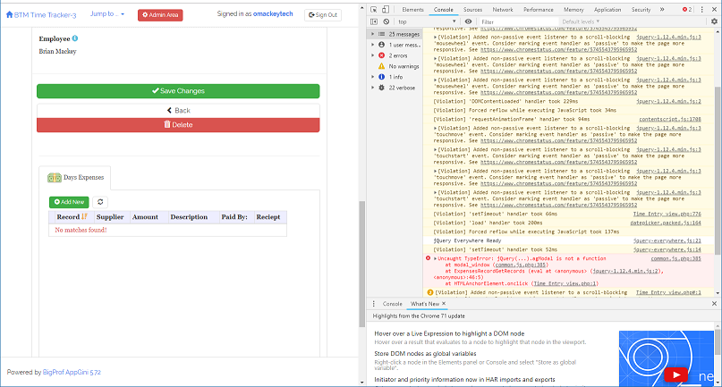Open common.js.php:385 error source link

(676, 258)
